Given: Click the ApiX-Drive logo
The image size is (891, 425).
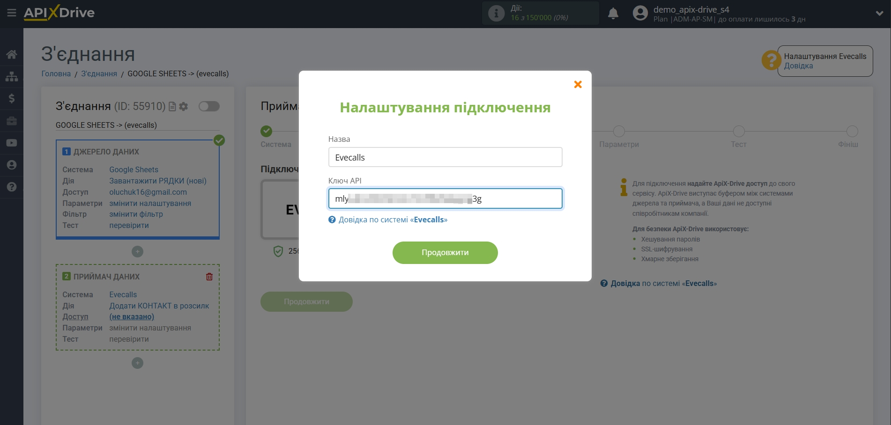Looking at the screenshot, I should tap(59, 13).
